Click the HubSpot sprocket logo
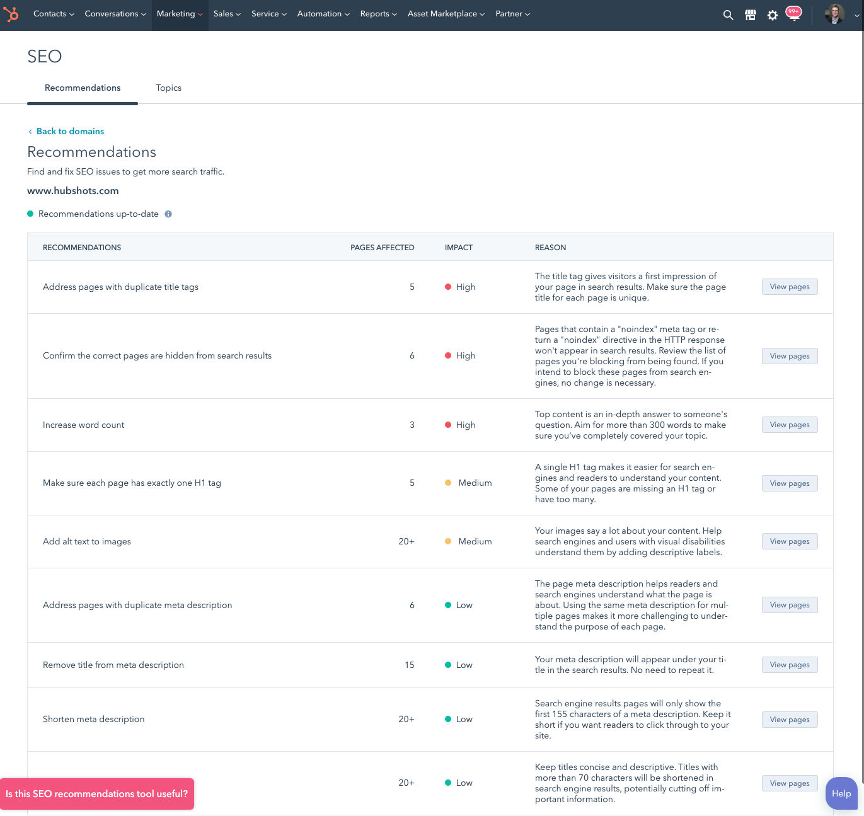Screen dimensions: 864x816 pyautogui.click(x=11, y=14)
